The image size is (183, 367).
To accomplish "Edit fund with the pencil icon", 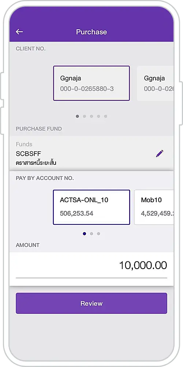I will 160,154.
